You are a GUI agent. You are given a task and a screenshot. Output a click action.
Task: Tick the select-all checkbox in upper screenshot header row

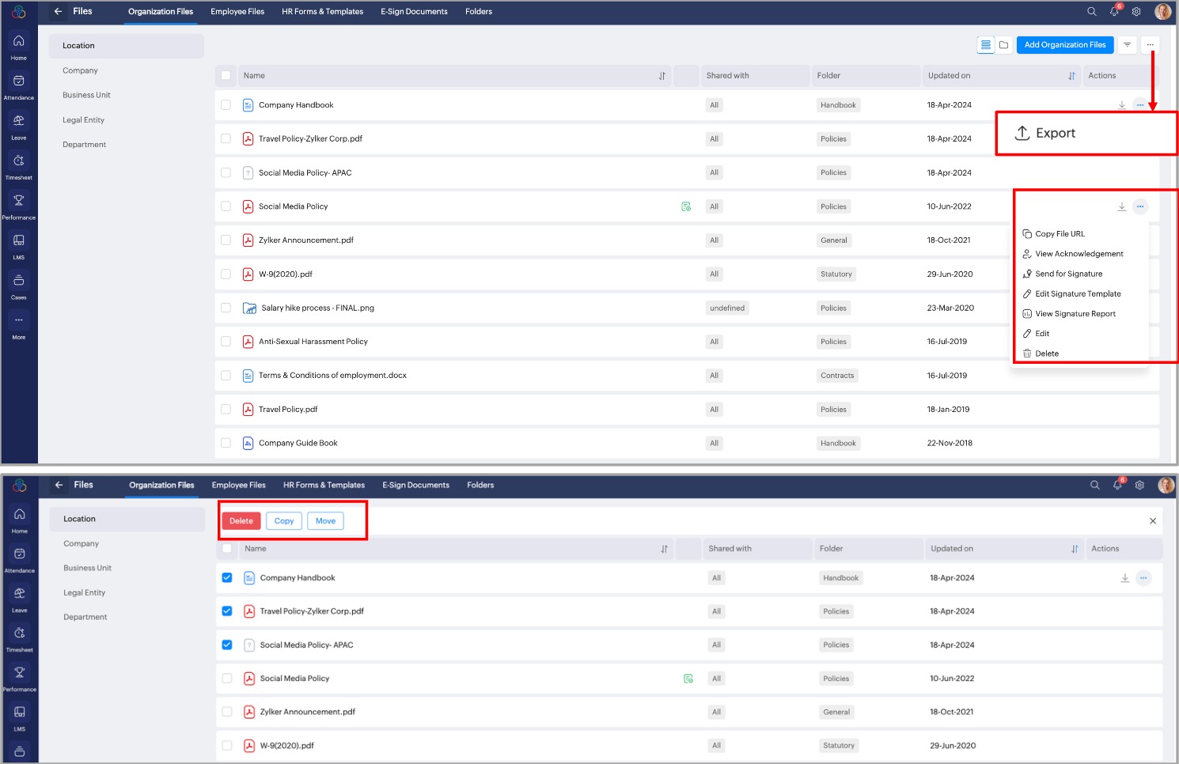[226, 76]
